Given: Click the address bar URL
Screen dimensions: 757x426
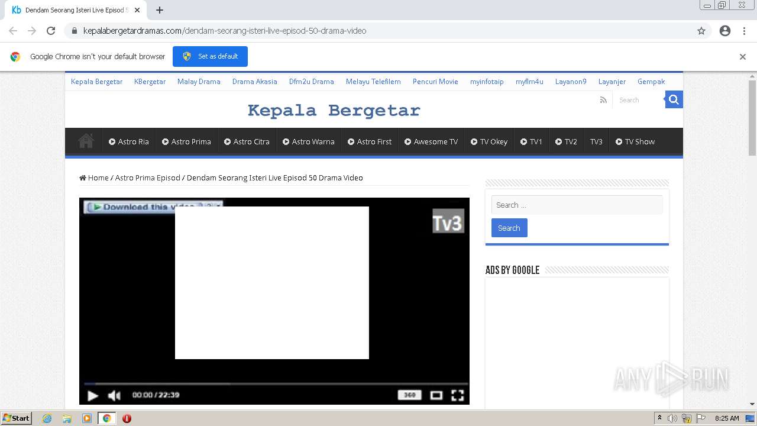Looking at the screenshot, I should [x=225, y=31].
